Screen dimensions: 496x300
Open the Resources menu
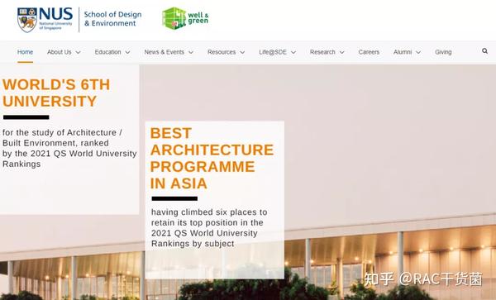(x=222, y=52)
